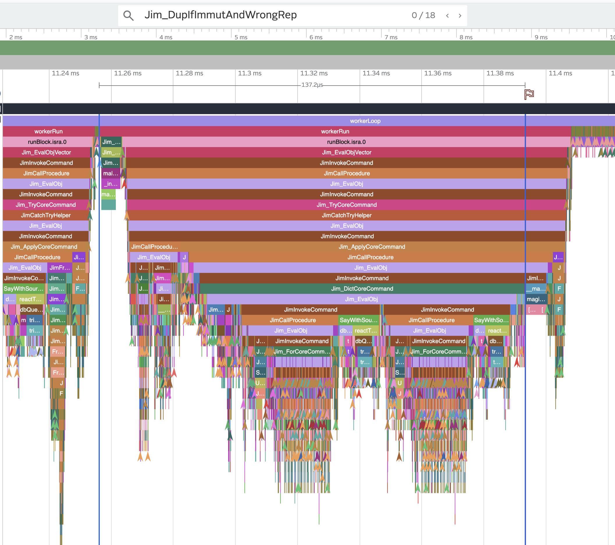Select the center JimCallProcedure slice under JimInvokeCommand

coord(347,174)
